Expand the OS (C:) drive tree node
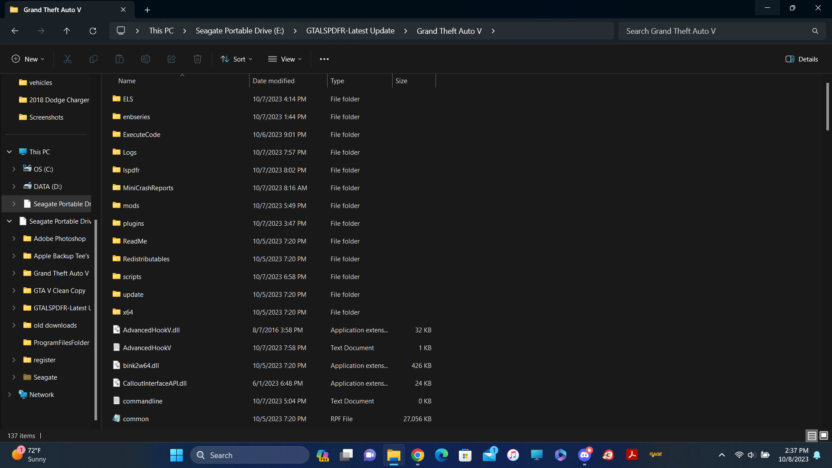 (14, 169)
